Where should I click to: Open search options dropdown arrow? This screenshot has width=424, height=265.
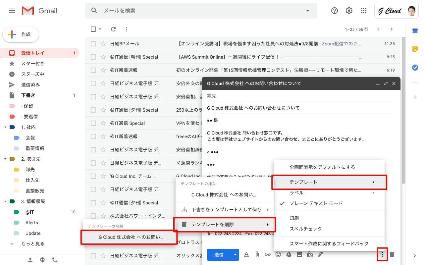pos(308,11)
